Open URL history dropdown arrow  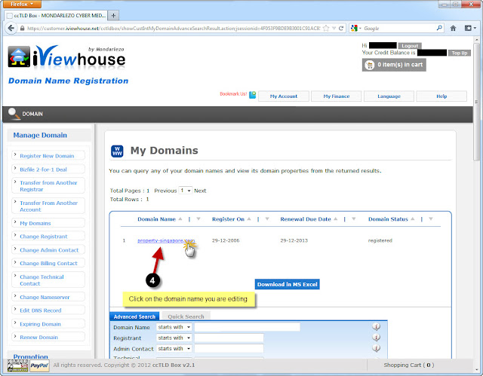point(334,29)
